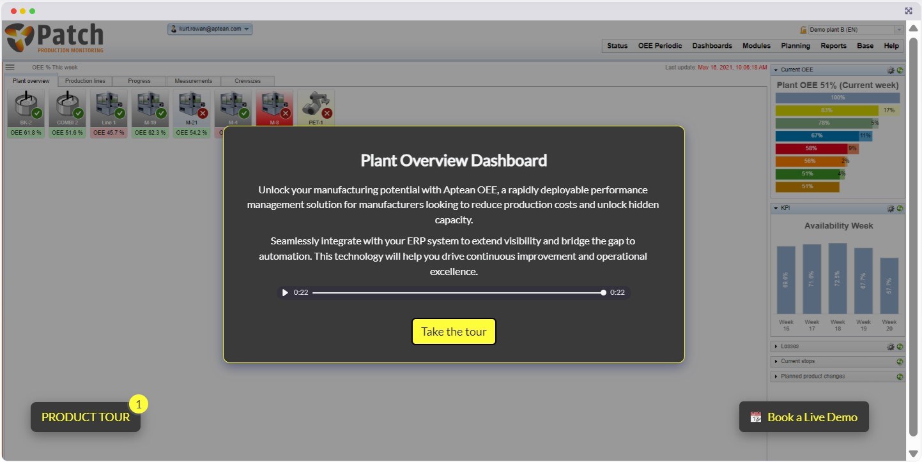Click the fullscreen icon in window corner
This screenshot has height=462, width=922.
909,11
